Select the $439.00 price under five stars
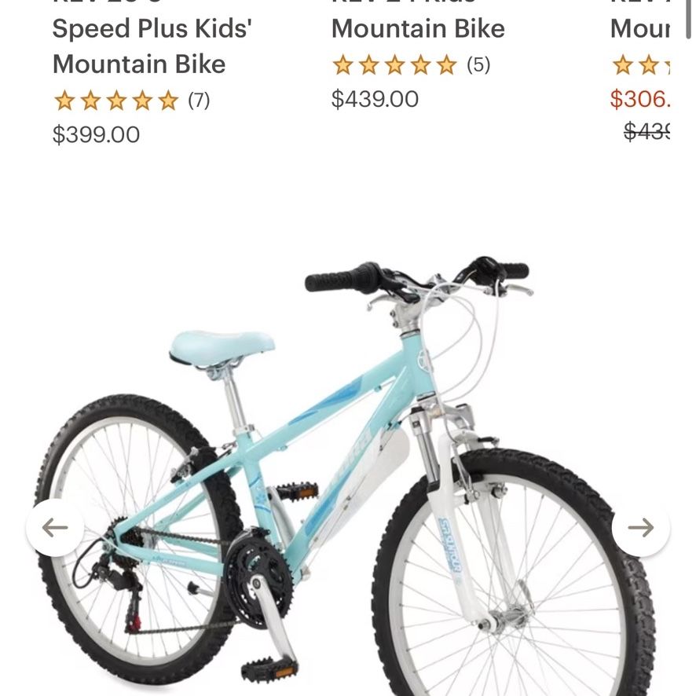The height and width of the screenshot is (696, 696). pyautogui.click(x=375, y=99)
